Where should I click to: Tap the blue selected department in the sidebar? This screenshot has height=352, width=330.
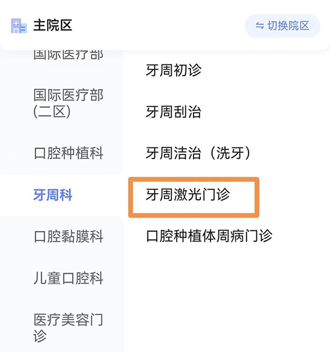point(53,195)
